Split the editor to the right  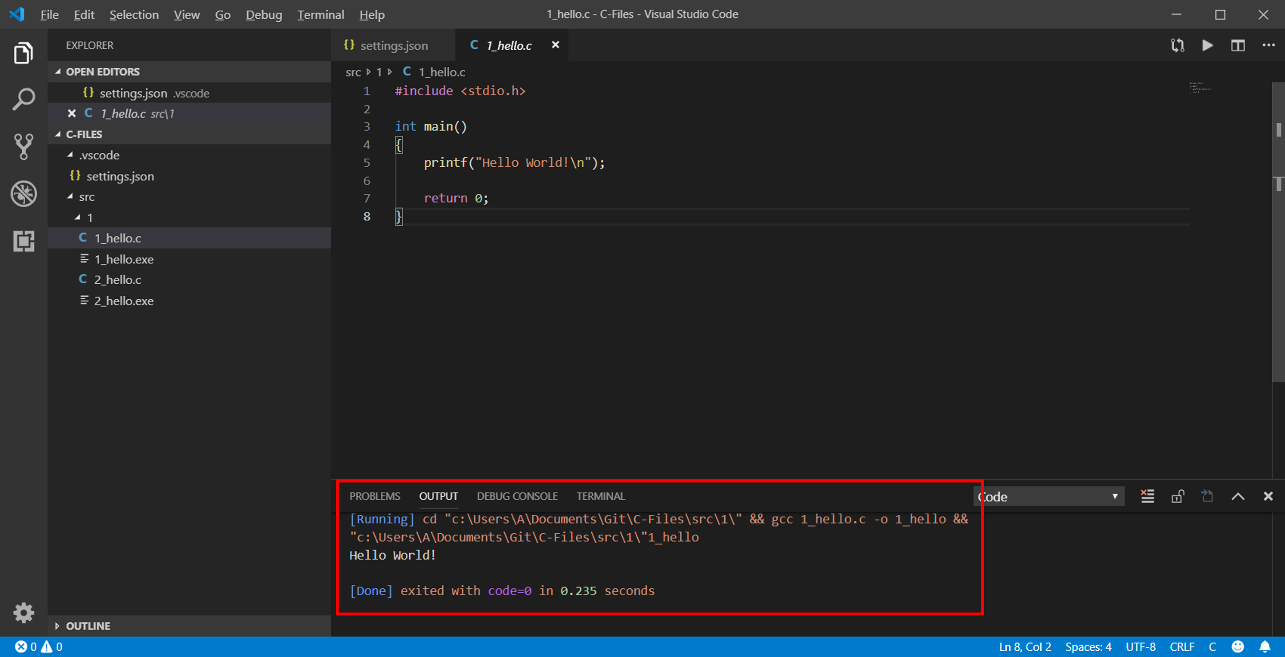(1238, 45)
